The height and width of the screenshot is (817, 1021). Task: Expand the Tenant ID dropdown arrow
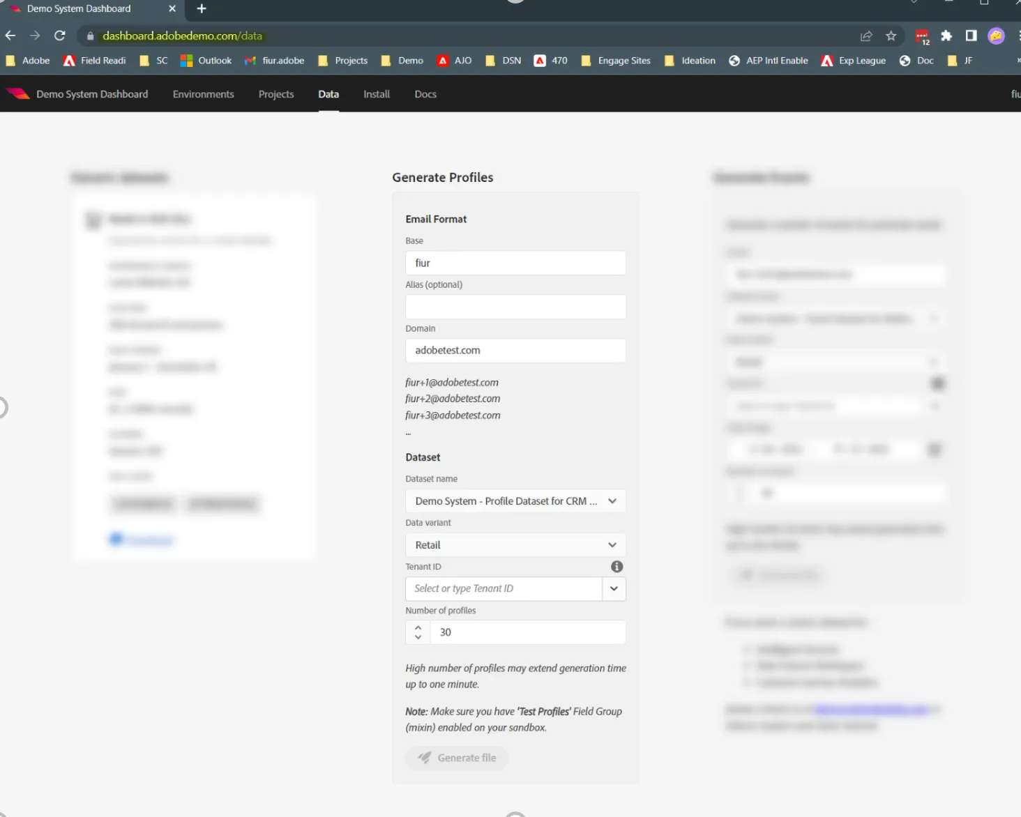click(614, 588)
